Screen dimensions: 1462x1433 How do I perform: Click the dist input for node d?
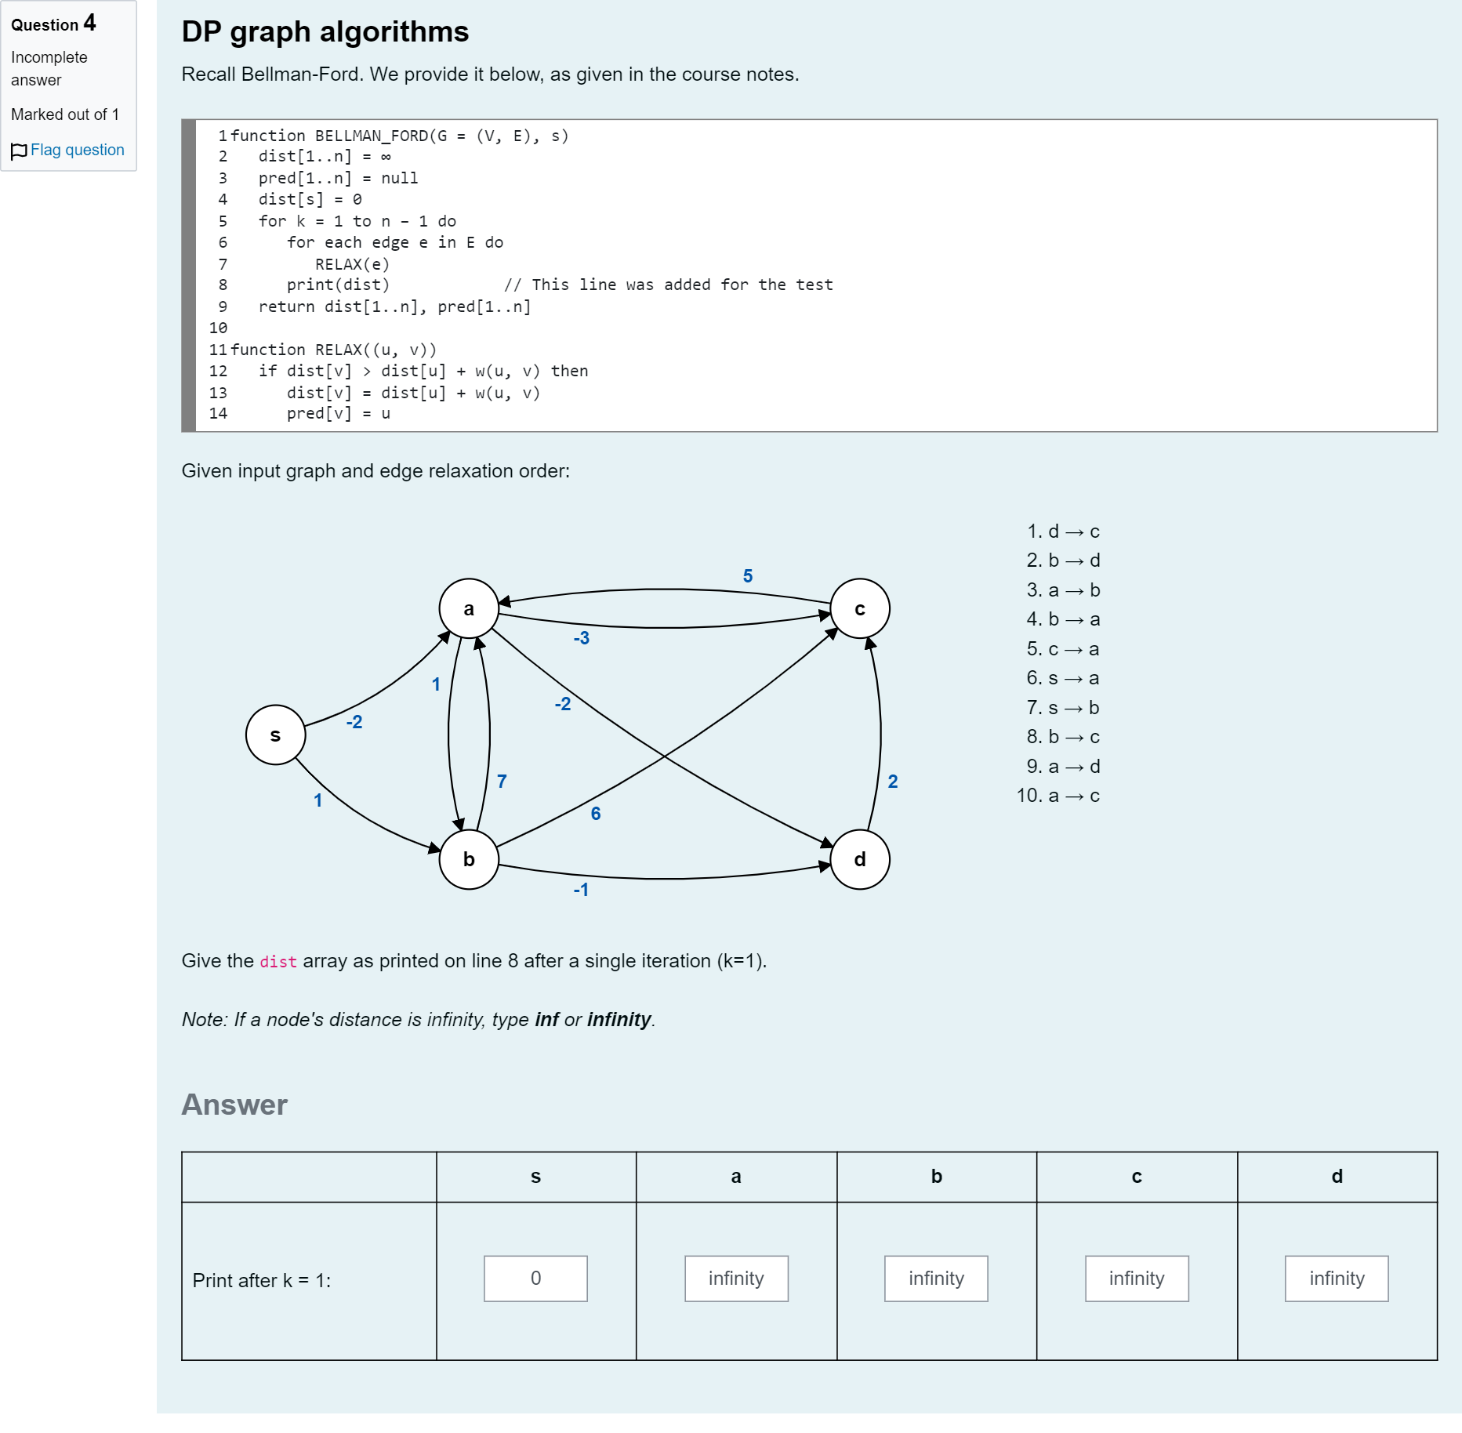[x=1337, y=1279]
